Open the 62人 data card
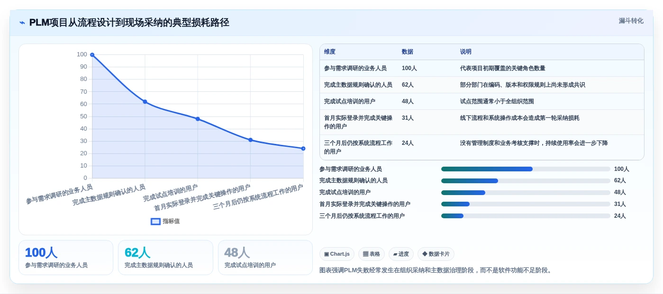This screenshot has height=294, width=663. pyautogui.click(x=165, y=258)
